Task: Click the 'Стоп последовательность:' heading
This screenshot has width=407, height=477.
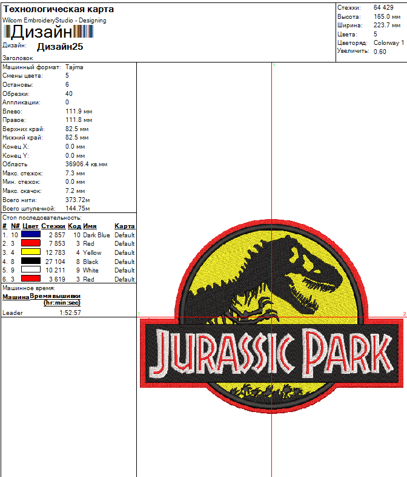Action: (x=42, y=218)
